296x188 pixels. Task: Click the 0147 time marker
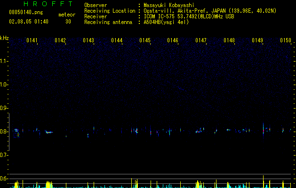(x=201, y=40)
